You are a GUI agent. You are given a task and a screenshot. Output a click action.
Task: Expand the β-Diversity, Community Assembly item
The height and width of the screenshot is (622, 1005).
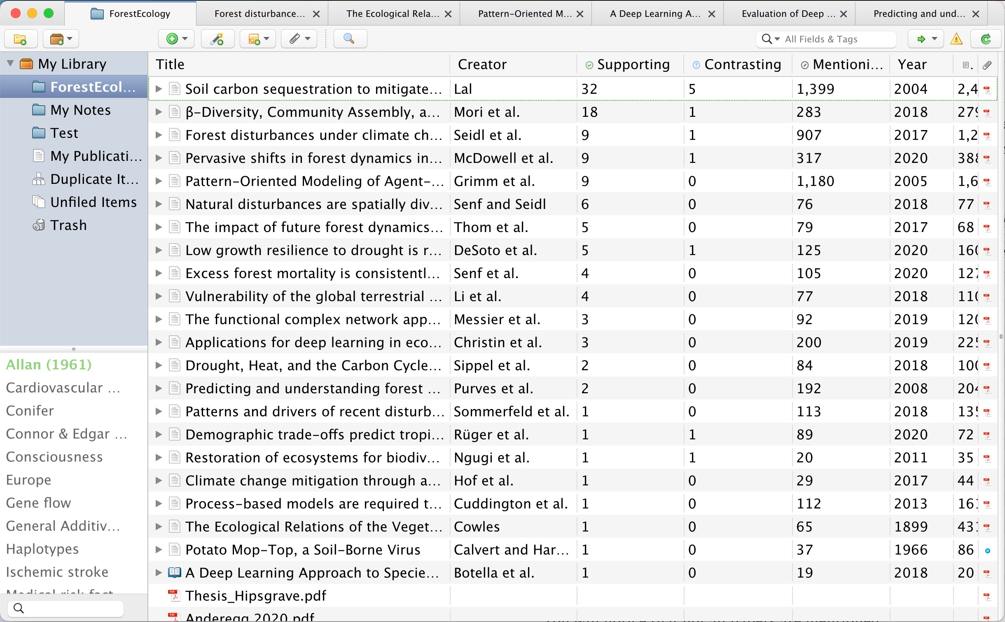[159, 112]
